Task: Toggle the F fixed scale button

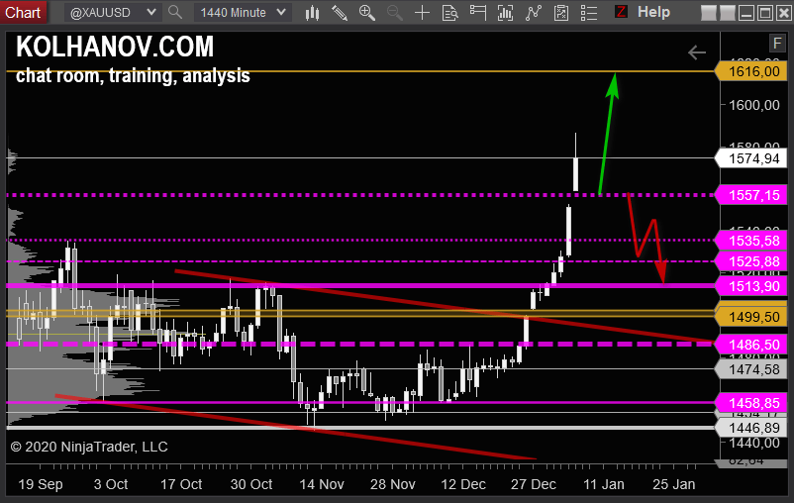Action: [x=777, y=43]
